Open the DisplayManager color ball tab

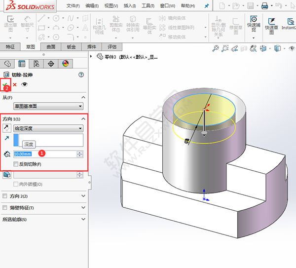pos(66,64)
